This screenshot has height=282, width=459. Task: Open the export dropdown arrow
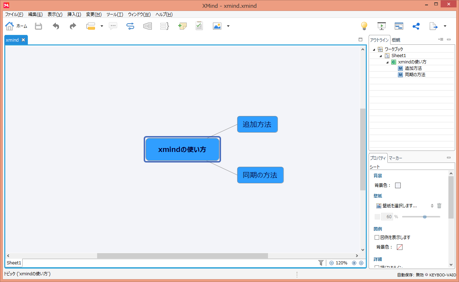point(445,26)
